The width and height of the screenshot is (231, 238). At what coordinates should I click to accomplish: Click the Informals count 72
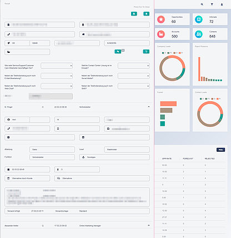(212, 22)
